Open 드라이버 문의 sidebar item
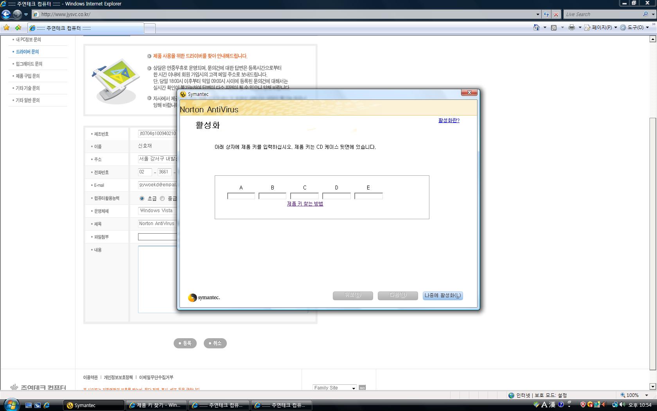 (x=27, y=52)
